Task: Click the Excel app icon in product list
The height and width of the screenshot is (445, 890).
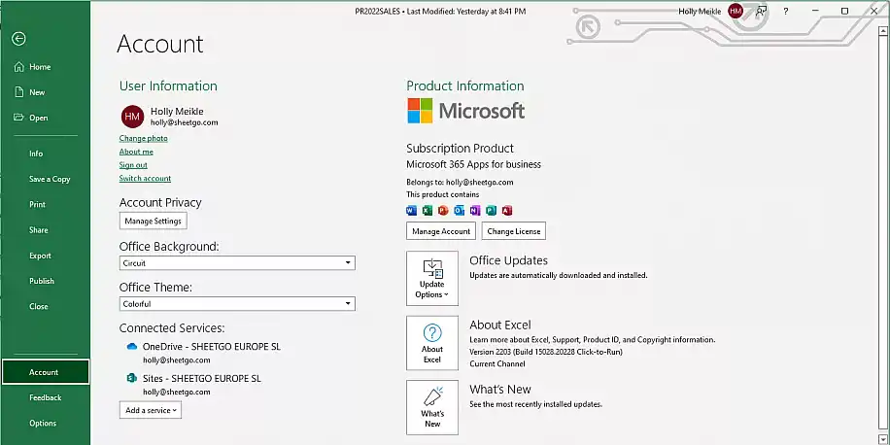Action: click(428, 211)
